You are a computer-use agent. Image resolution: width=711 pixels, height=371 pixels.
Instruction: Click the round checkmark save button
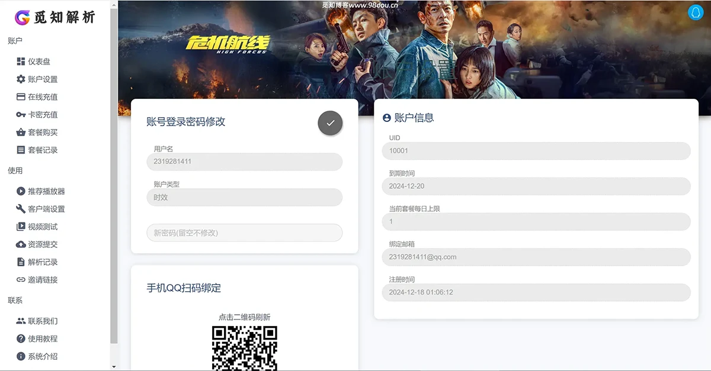pos(330,123)
